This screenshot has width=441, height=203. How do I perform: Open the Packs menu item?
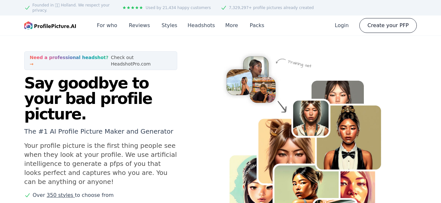tap(257, 25)
